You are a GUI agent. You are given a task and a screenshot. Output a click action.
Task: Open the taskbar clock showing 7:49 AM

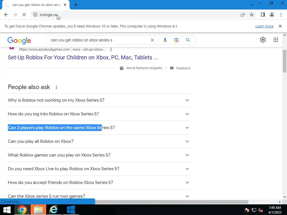pos(275,210)
